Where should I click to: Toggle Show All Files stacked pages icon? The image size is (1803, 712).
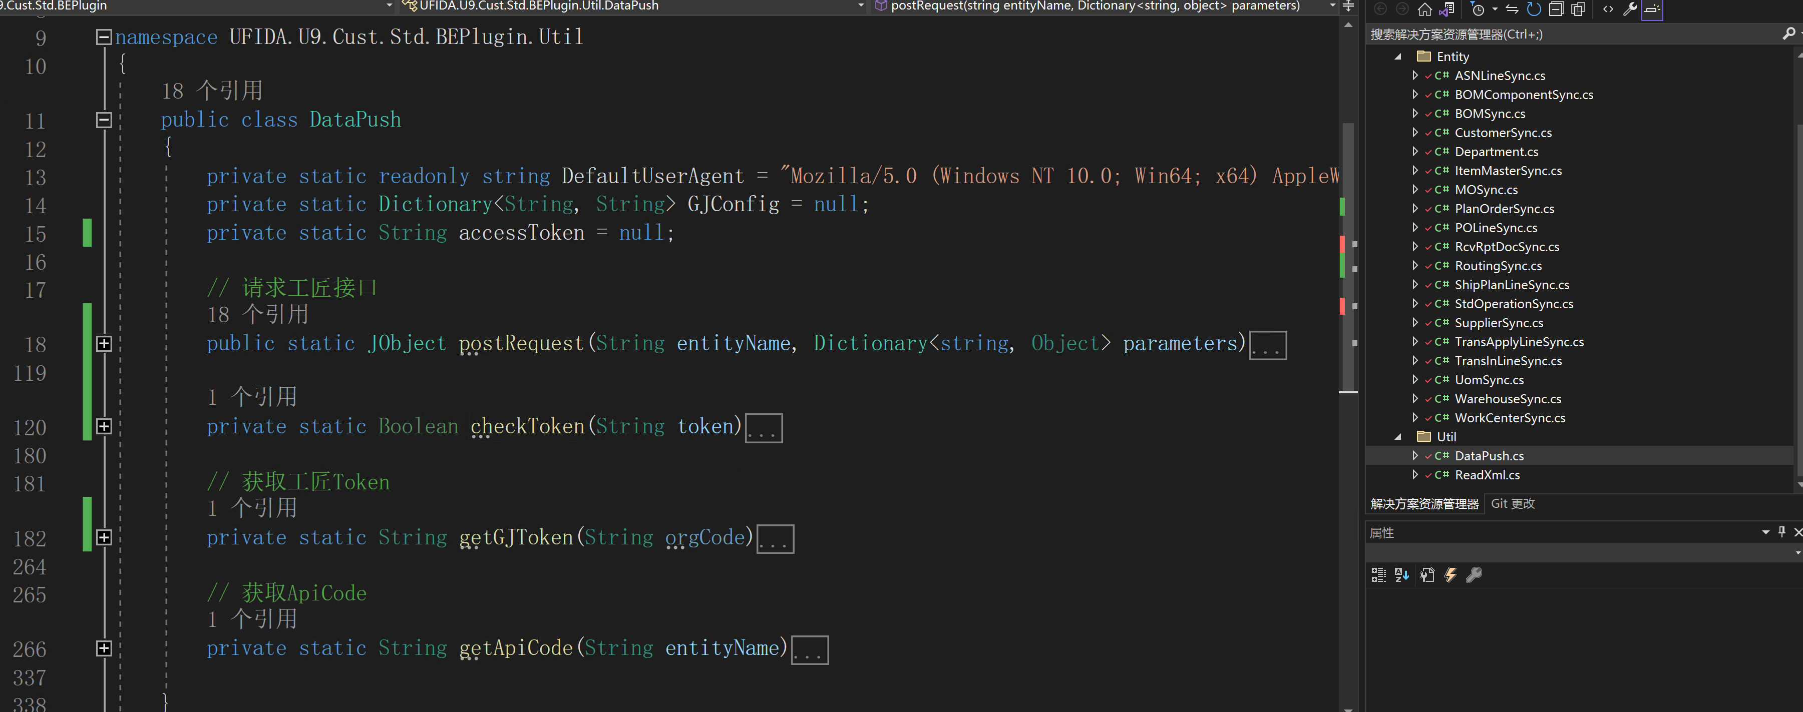1578,9
